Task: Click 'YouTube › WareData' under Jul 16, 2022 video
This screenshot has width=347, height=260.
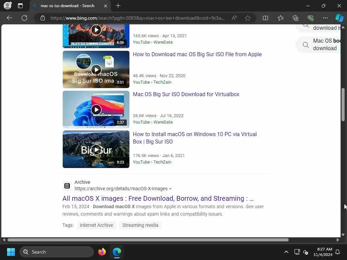Action: point(153,122)
